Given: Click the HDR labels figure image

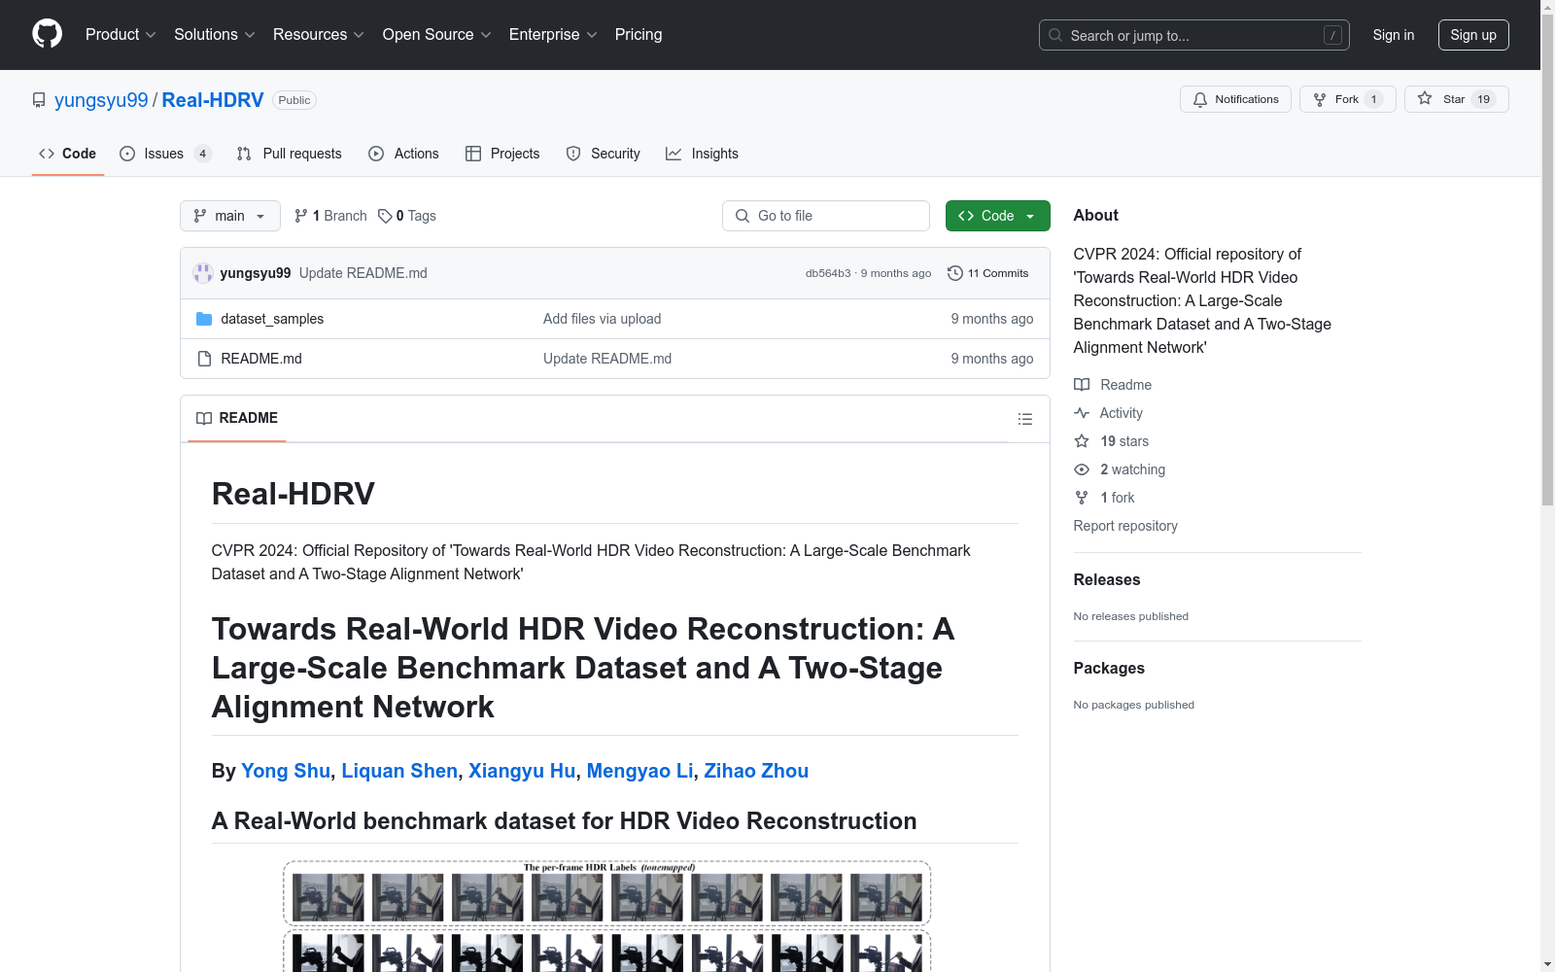Looking at the screenshot, I should 607,916.
